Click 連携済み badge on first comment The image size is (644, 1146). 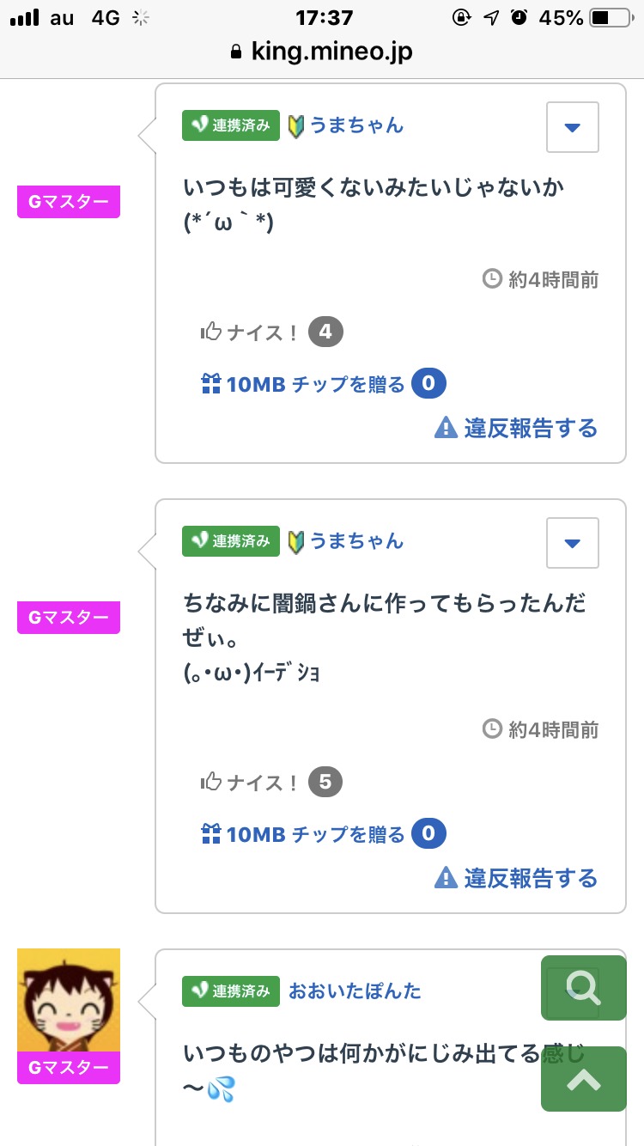[231, 125]
